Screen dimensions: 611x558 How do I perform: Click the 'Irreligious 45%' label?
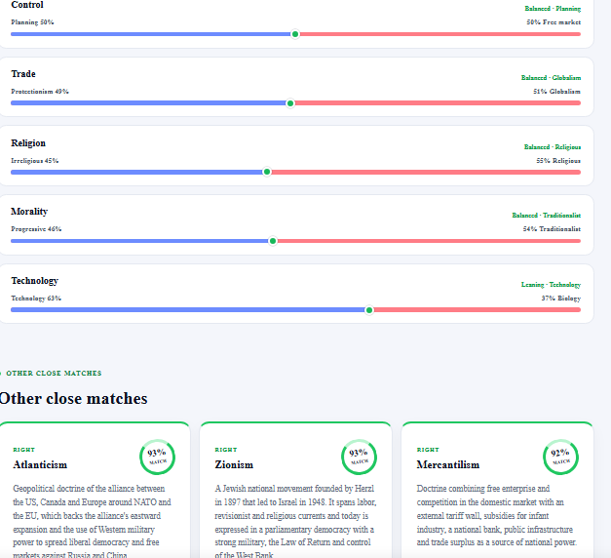35,161
